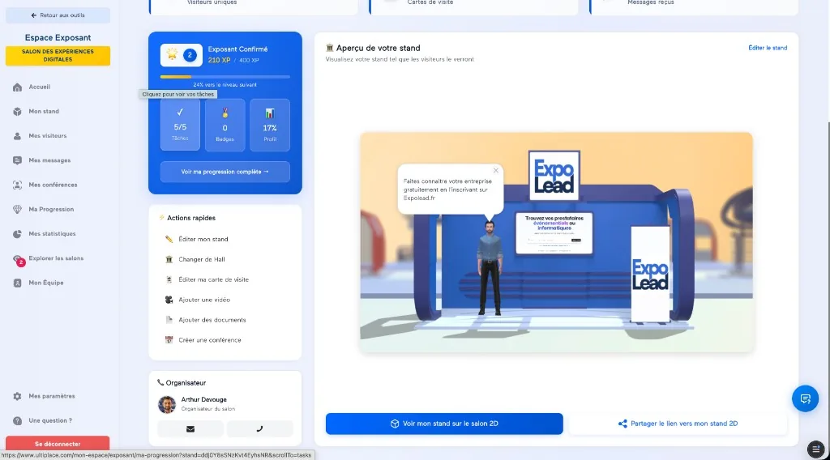The height and width of the screenshot is (460, 830).
Task: Click the Arthur Devouge organizer name
Action: pos(203,400)
